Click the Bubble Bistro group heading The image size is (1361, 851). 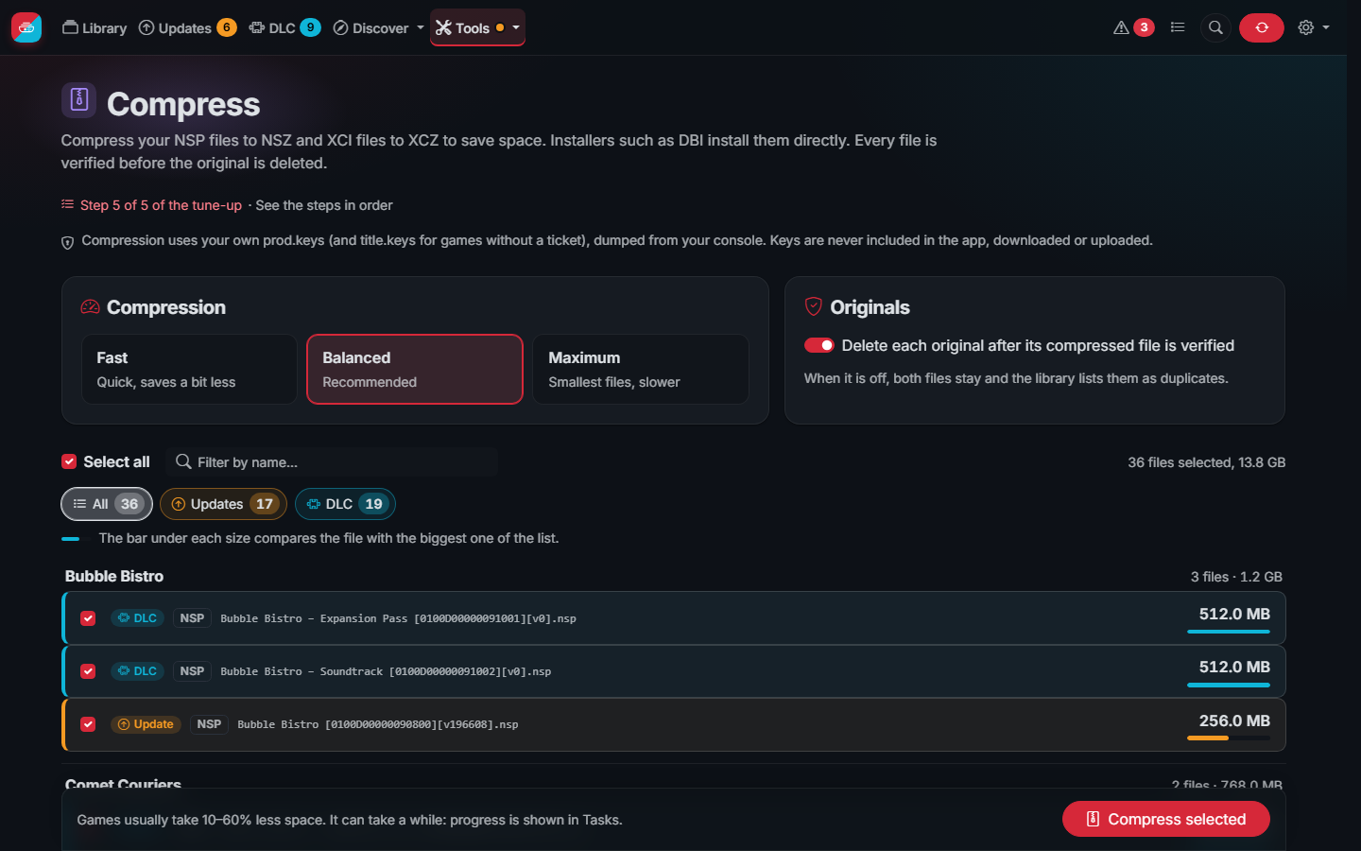click(x=114, y=576)
